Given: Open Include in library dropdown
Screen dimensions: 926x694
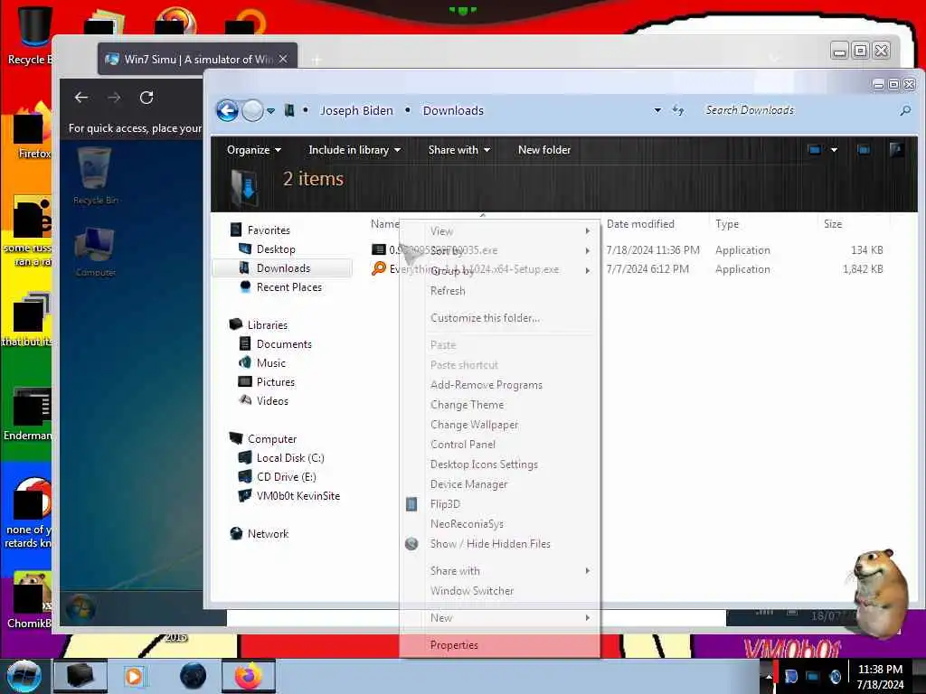Looking at the screenshot, I should [354, 150].
